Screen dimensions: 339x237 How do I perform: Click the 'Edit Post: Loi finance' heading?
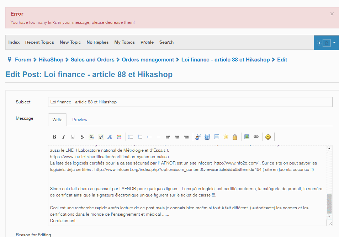[x=89, y=75]
